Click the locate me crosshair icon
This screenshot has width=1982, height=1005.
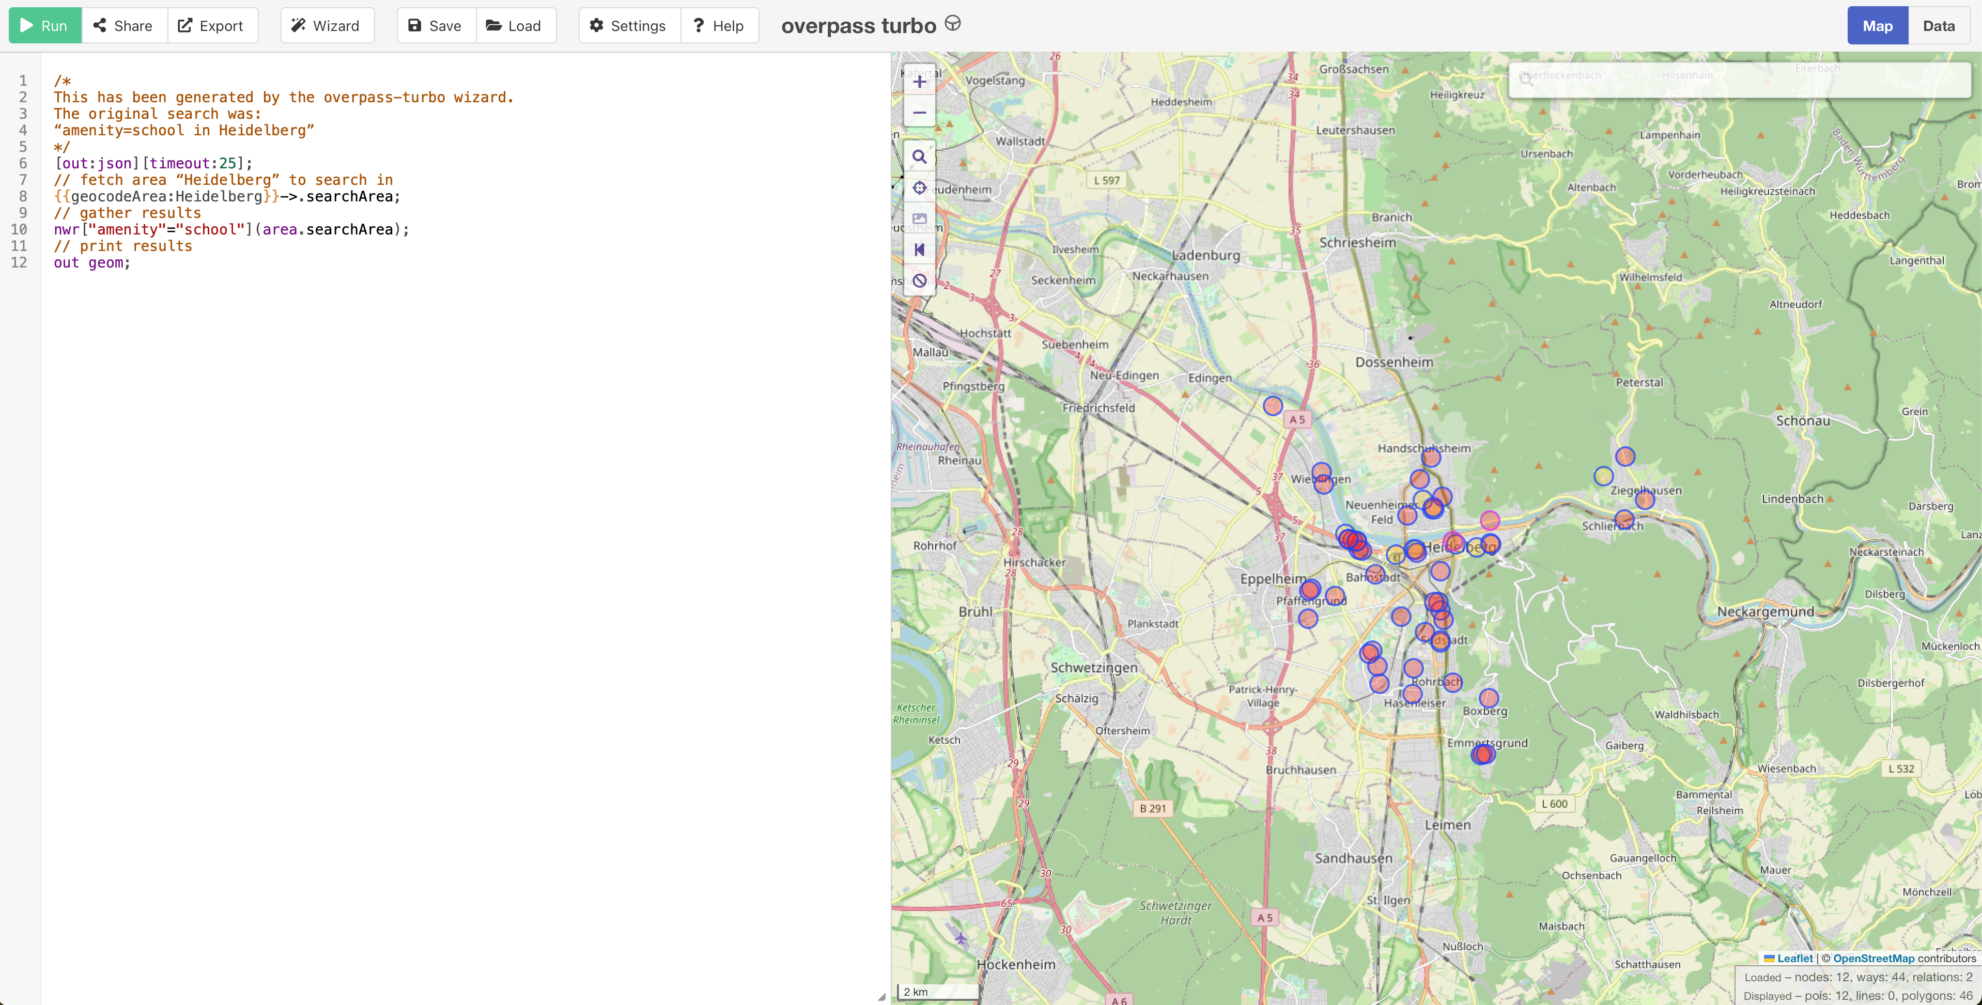pos(919,189)
